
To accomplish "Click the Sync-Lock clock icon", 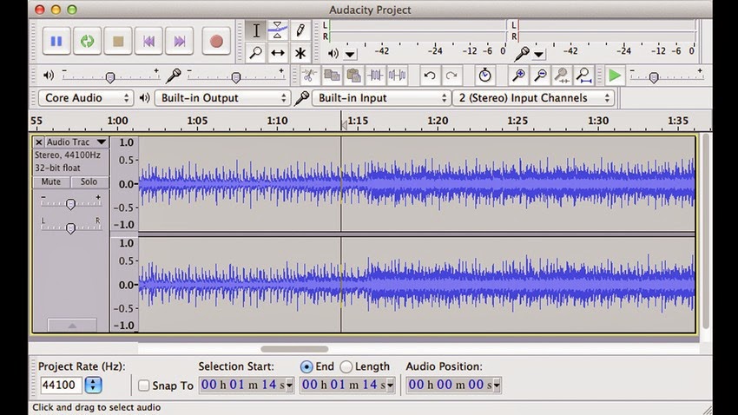I will (484, 76).
